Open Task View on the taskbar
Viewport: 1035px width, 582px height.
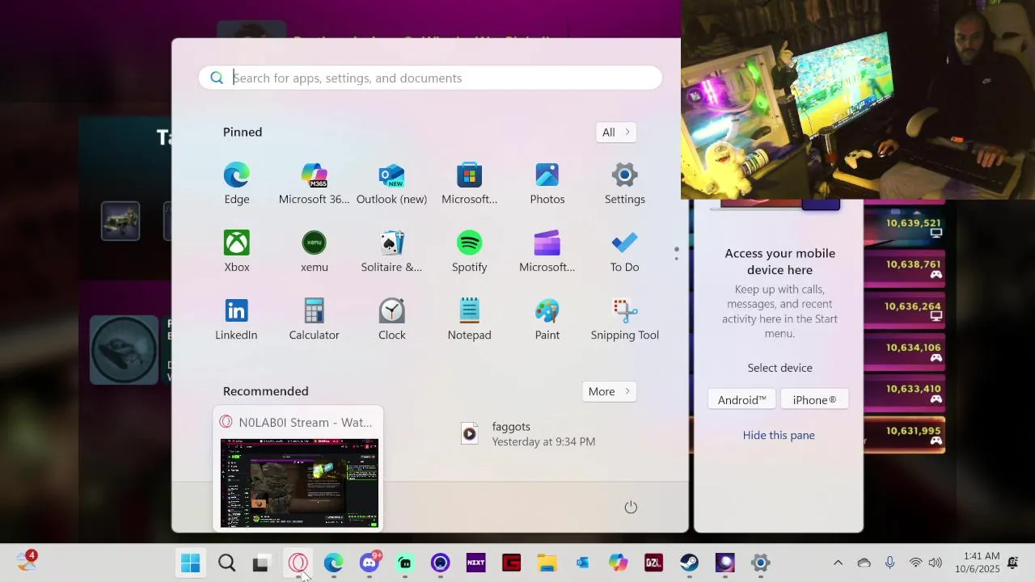tap(261, 563)
